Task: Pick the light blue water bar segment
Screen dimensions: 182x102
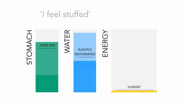Action: (85, 47)
